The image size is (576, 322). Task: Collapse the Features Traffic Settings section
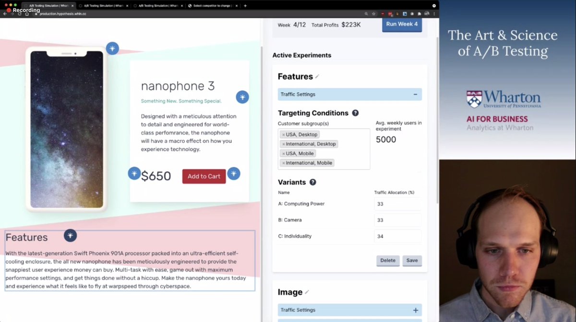(415, 94)
